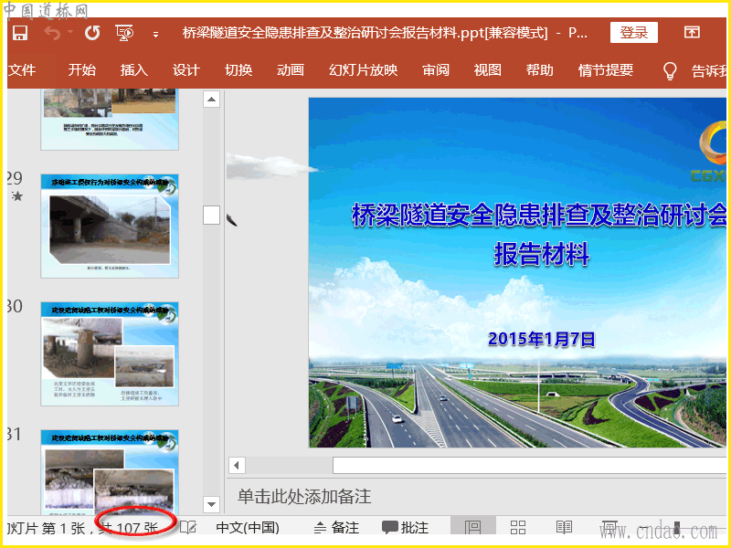731x548 pixels.
Task: Click the 登录 sign-in button
Action: (x=634, y=33)
